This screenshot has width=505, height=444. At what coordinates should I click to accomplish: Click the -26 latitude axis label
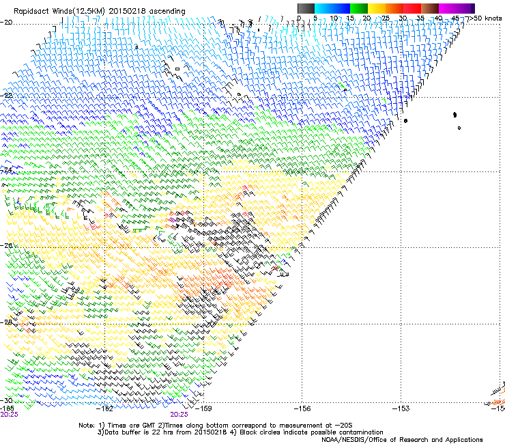click(6, 245)
